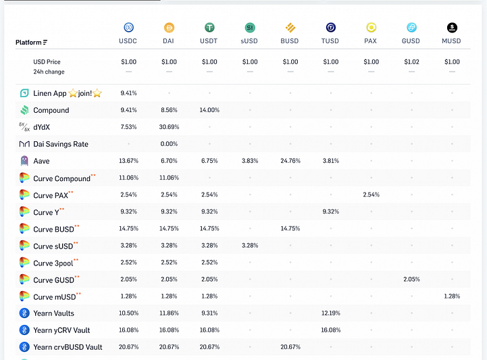Image resolution: width=487 pixels, height=360 pixels.
Task: Click the MUSD coin icon
Action: click(x=452, y=28)
